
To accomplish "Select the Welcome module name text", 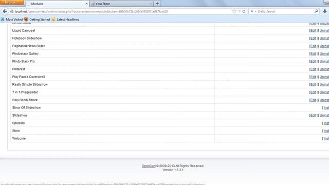I will click(x=19, y=138).
